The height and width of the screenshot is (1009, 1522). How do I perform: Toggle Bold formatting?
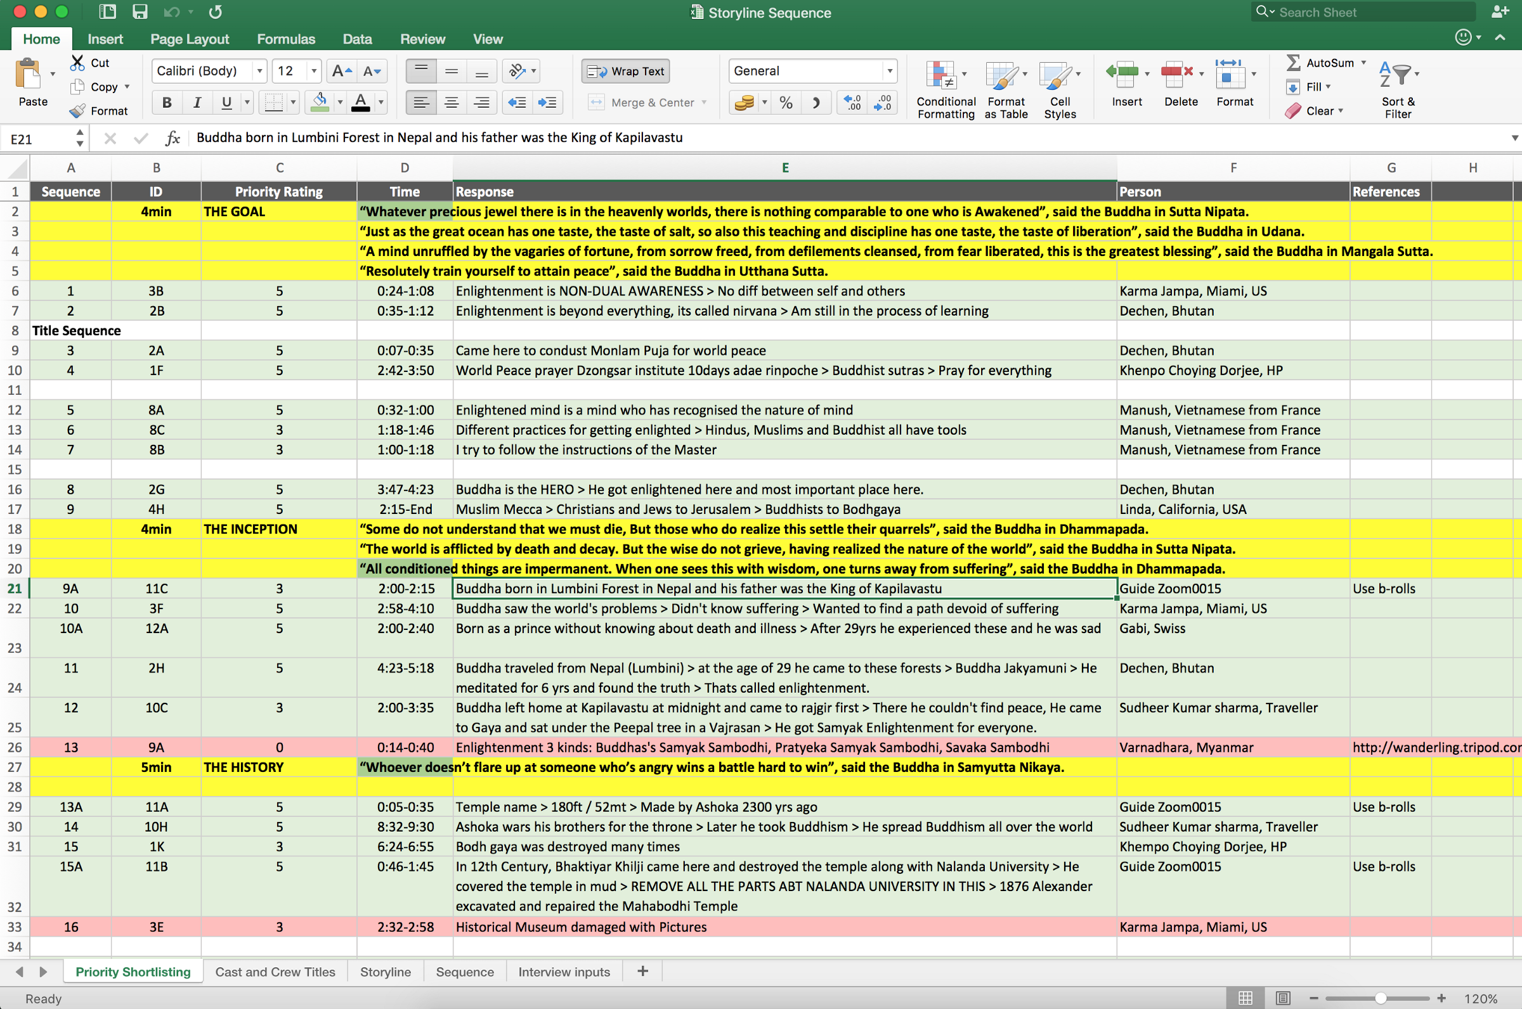tap(167, 102)
